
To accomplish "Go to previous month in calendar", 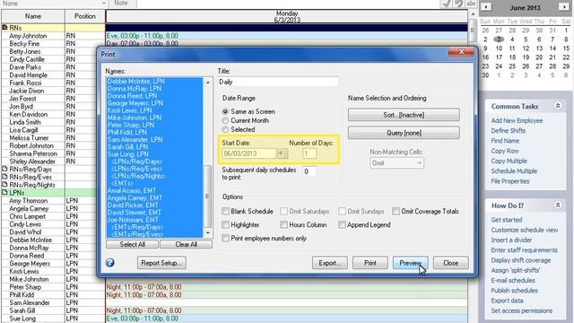I will coord(486,7).
